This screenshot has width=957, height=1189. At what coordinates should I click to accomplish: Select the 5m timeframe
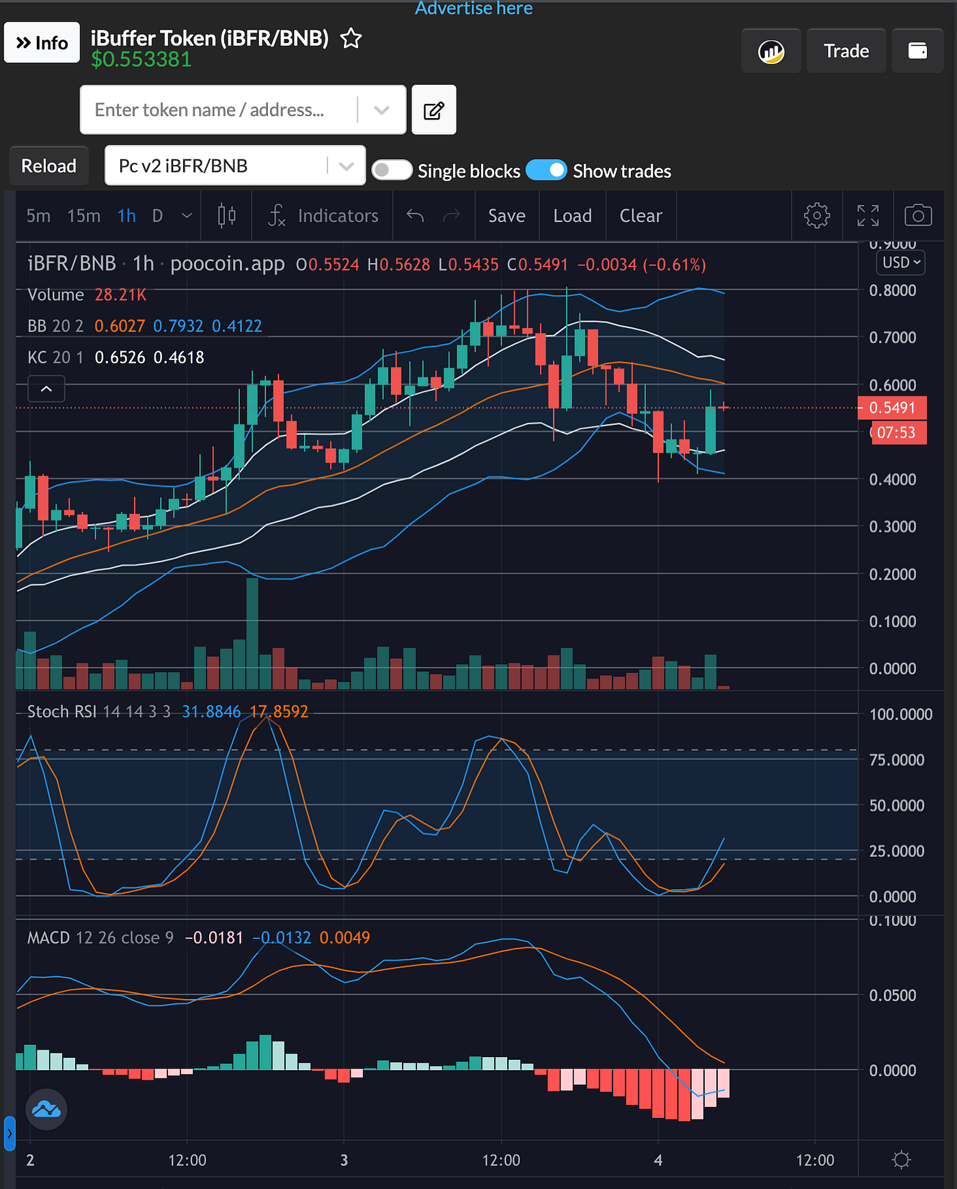coord(38,216)
